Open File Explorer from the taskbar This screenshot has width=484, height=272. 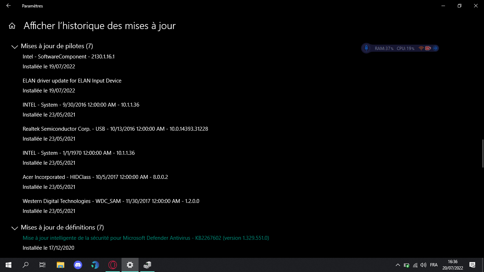coord(61,265)
